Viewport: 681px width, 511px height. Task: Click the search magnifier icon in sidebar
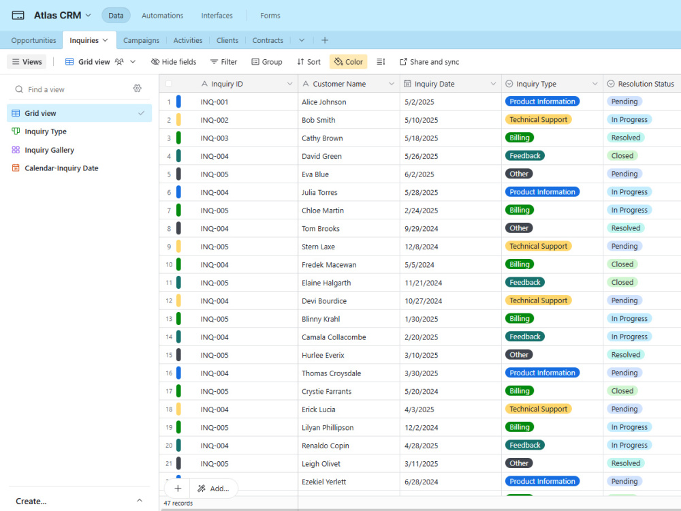(x=19, y=89)
